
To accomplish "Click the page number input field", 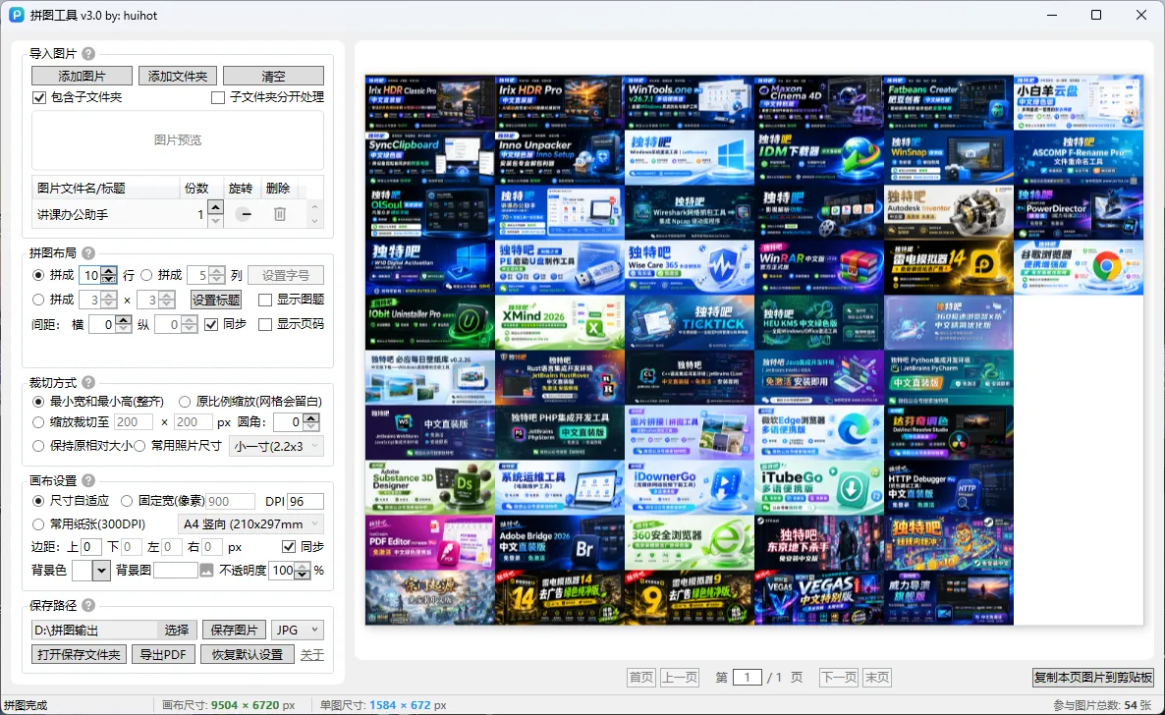I will point(748,677).
